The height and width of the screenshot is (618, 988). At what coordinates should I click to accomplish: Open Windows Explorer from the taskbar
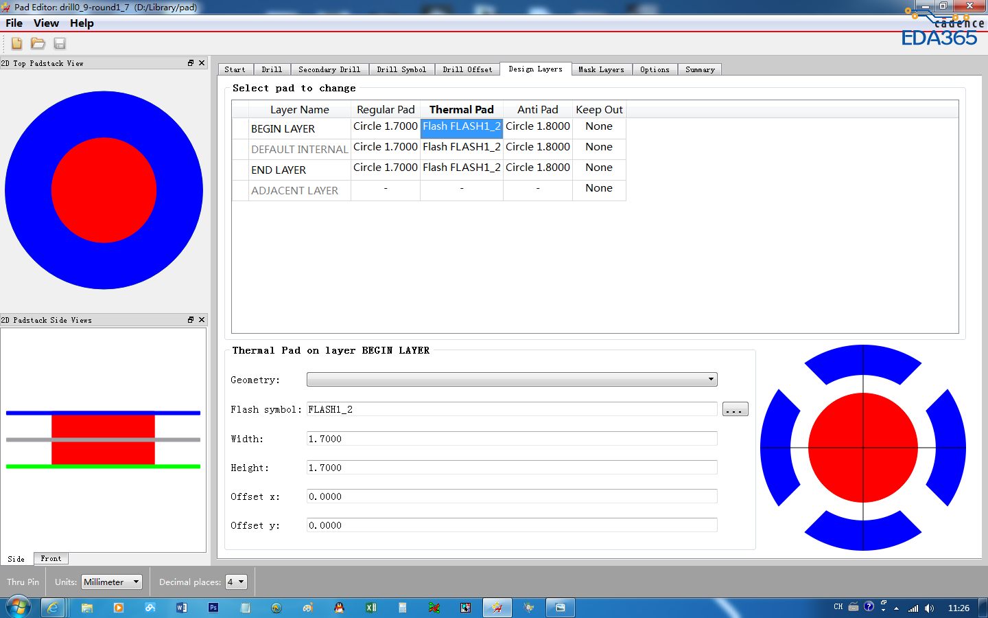pos(87,608)
